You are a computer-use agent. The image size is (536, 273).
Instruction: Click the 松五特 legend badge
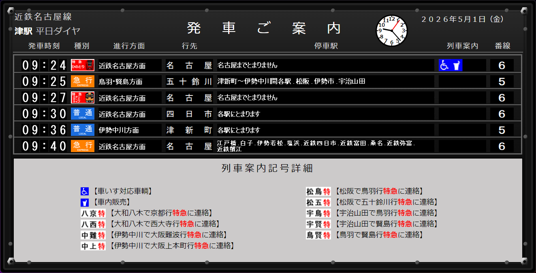tap(318, 202)
